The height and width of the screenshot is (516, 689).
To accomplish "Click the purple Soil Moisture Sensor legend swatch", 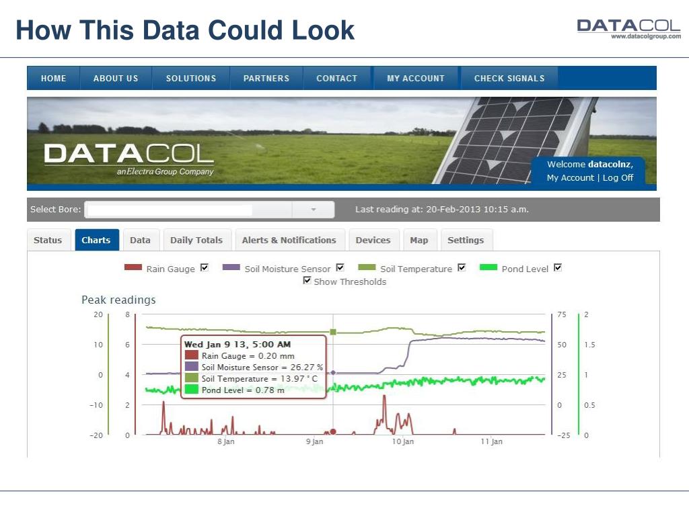I will tap(231, 267).
